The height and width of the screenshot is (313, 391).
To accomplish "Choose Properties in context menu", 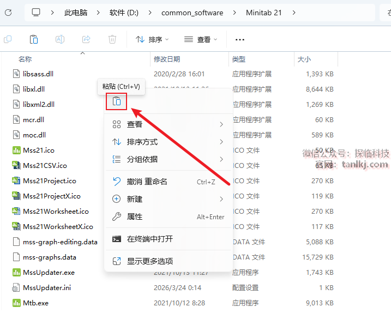I will click(x=169, y=216).
